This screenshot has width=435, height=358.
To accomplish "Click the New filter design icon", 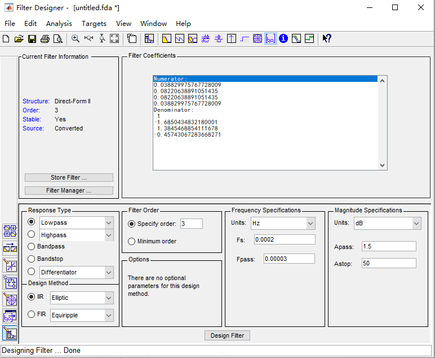I will [6, 38].
